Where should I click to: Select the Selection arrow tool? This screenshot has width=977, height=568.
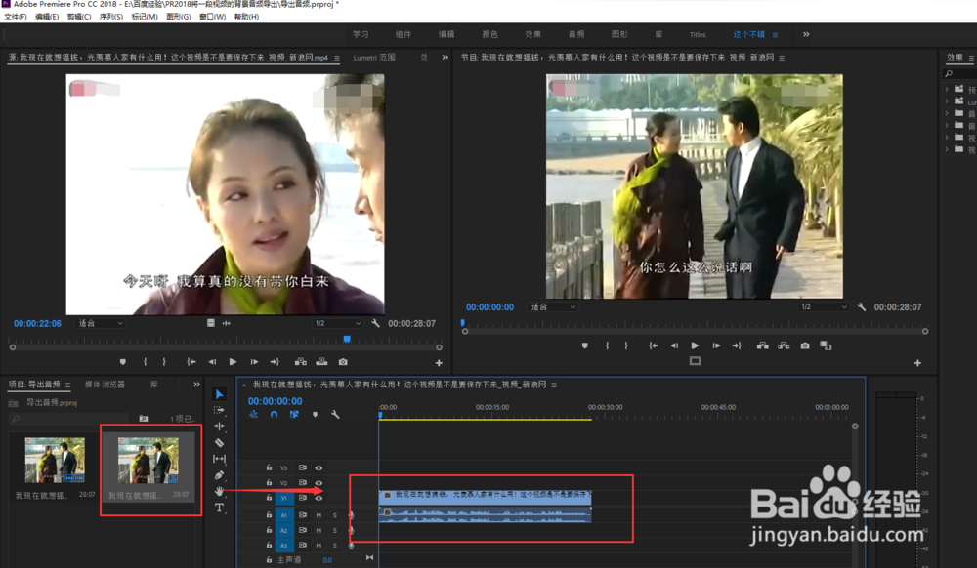coord(219,394)
